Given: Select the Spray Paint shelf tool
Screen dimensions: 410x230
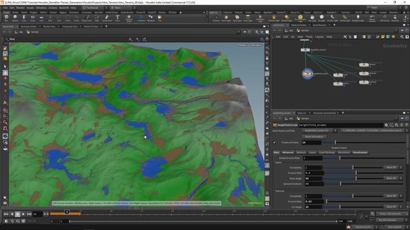Looking at the screenshot, I should (x=107, y=18).
